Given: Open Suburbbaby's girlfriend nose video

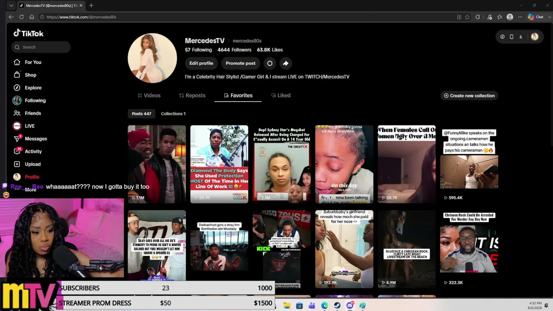Looking at the screenshot, I should click(344, 249).
